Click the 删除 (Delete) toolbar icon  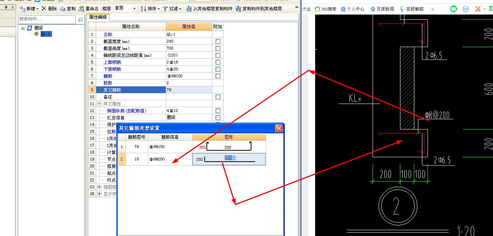point(44,8)
